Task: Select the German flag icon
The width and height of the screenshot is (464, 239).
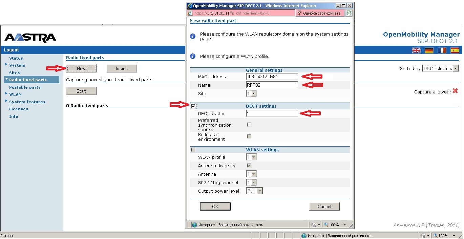Action: pos(429,50)
